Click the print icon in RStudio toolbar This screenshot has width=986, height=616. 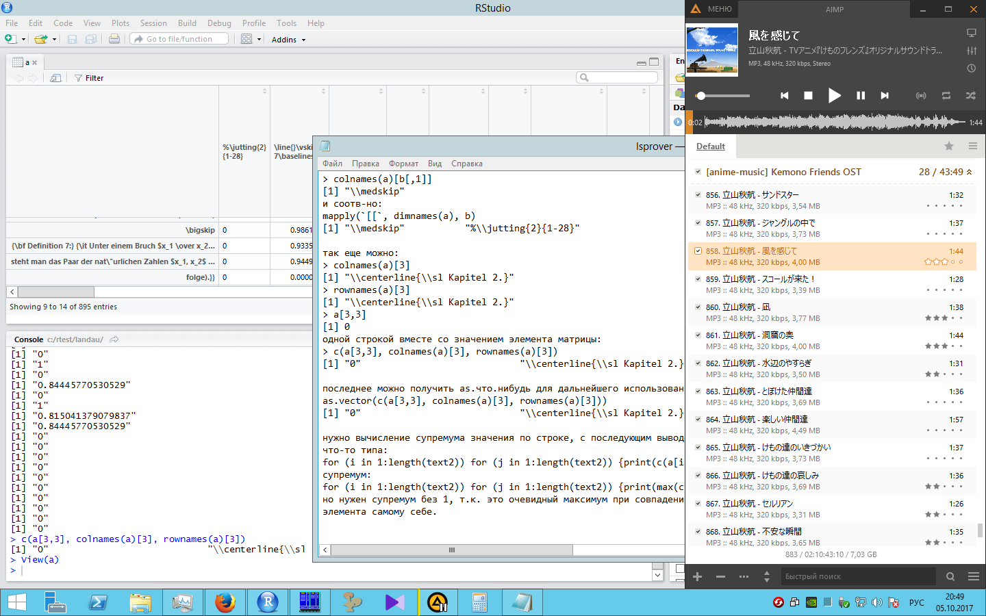tap(114, 39)
